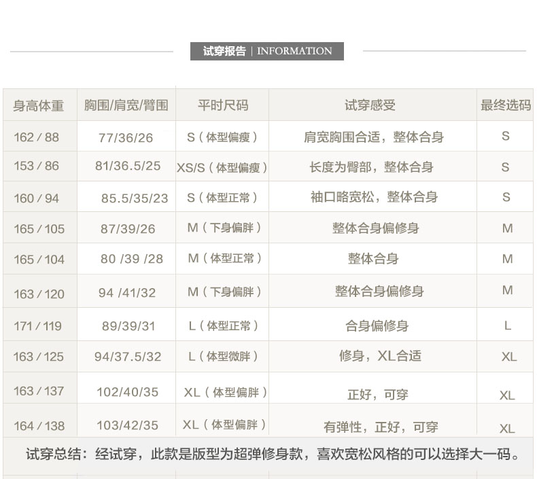Click the 试穿总结 summary text
This screenshot has width=537, height=479.
(272, 455)
